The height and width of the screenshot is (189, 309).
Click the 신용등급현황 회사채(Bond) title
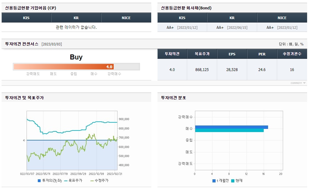186,8
